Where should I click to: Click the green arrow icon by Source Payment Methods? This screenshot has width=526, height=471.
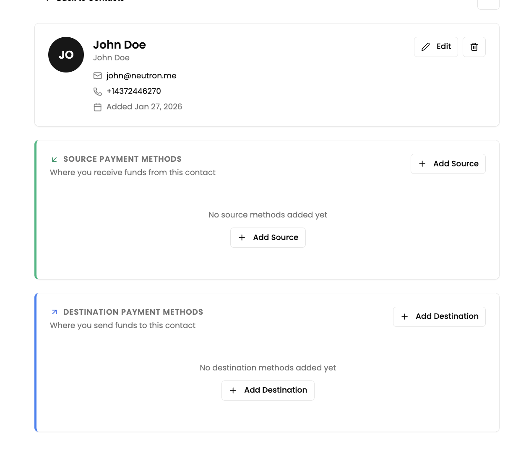[54, 159]
